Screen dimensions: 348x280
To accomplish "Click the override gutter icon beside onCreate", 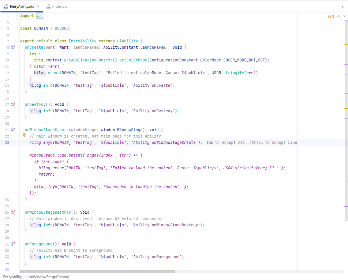I will pyautogui.click(x=13, y=47).
